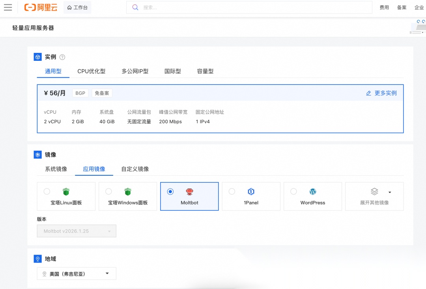Click the document thumbnail icon at top right

[x=418, y=27]
